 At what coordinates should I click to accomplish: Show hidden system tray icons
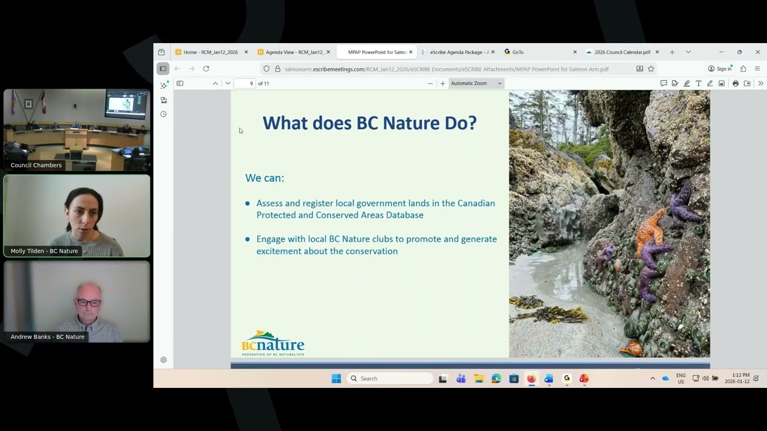[653, 378]
